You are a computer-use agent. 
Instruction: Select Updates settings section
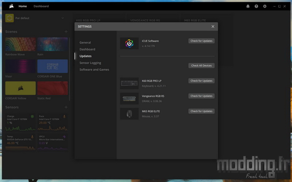point(85,56)
